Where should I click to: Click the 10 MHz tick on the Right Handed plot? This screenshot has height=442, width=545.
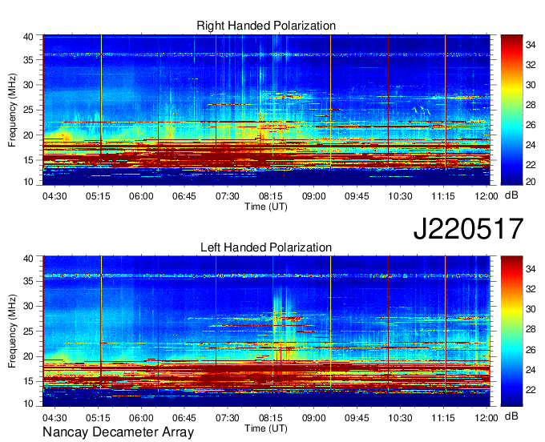tap(29, 182)
